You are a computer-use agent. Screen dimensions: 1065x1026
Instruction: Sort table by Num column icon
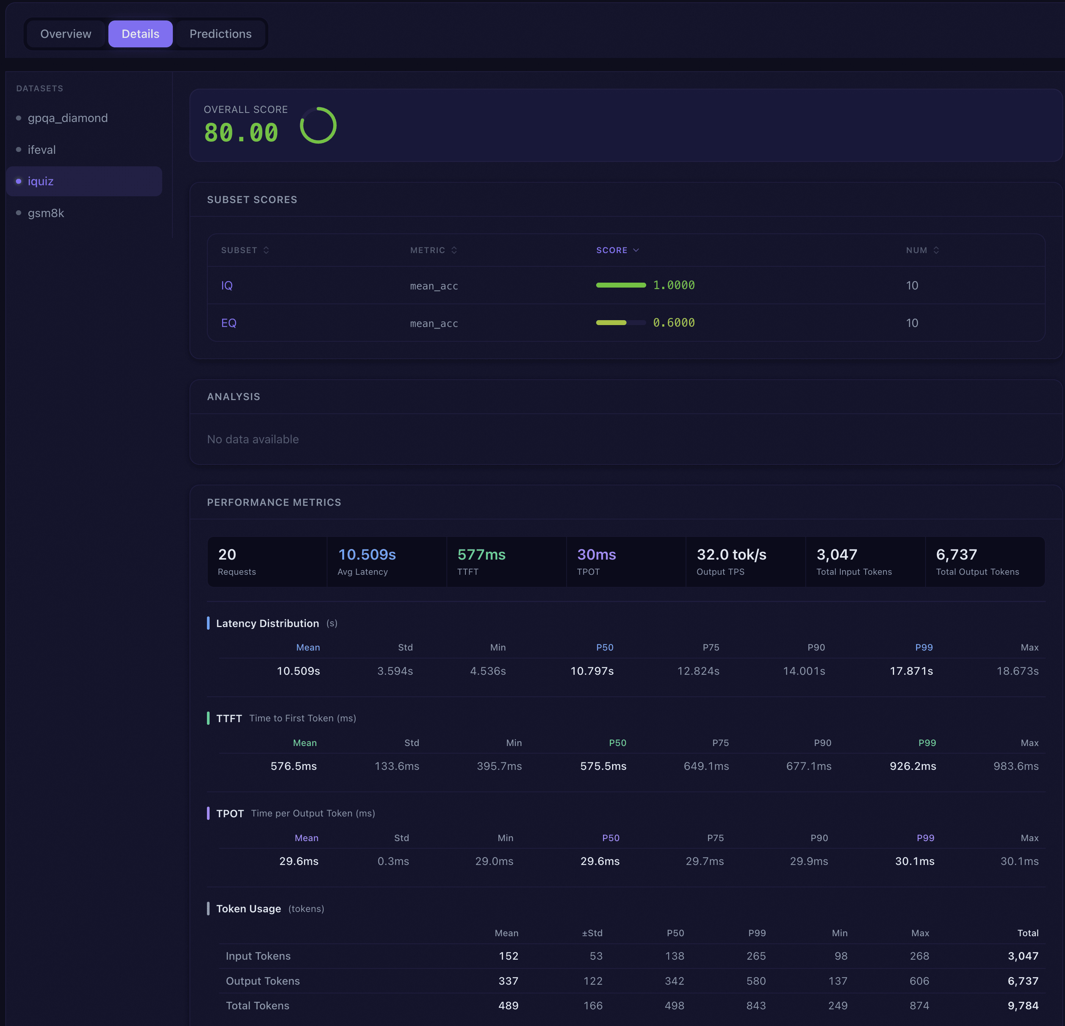click(x=936, y=250)
